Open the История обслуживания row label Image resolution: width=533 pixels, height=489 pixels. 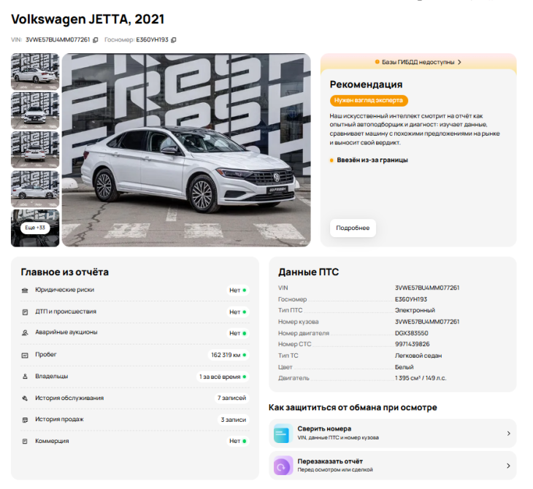(x=69, y=398)
